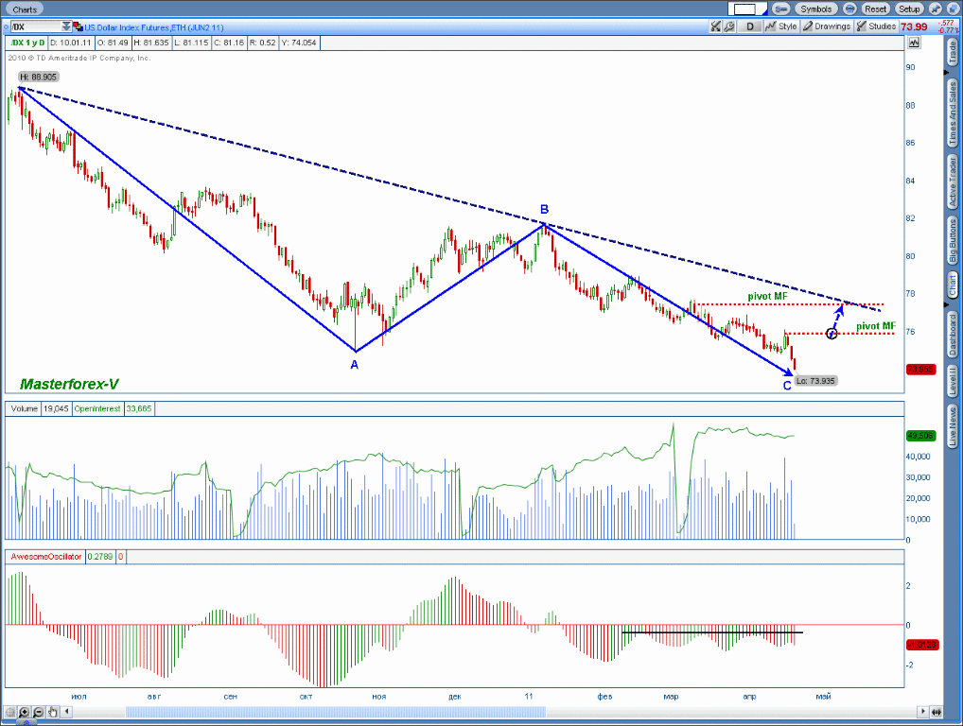Click the detach window icon at top right
Image resolution: width=963 pixels, height=726 pixels.
(x=953, y=9)
